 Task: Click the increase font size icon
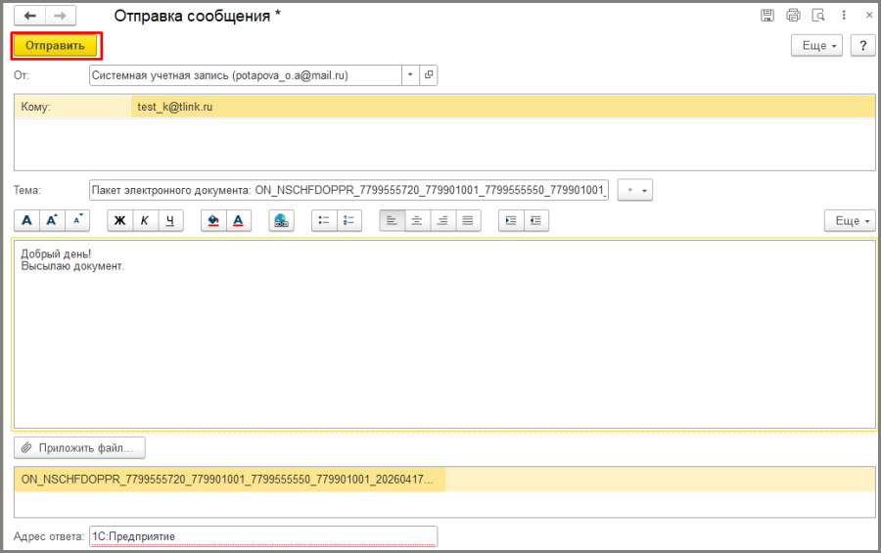53,220
